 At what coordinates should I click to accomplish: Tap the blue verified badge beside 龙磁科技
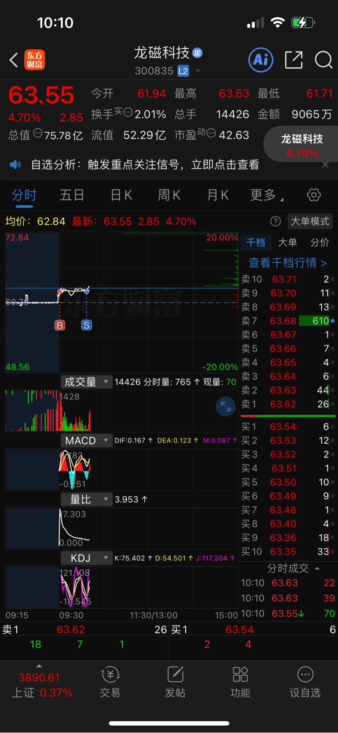pyautogui.click(x=198, y=53)
